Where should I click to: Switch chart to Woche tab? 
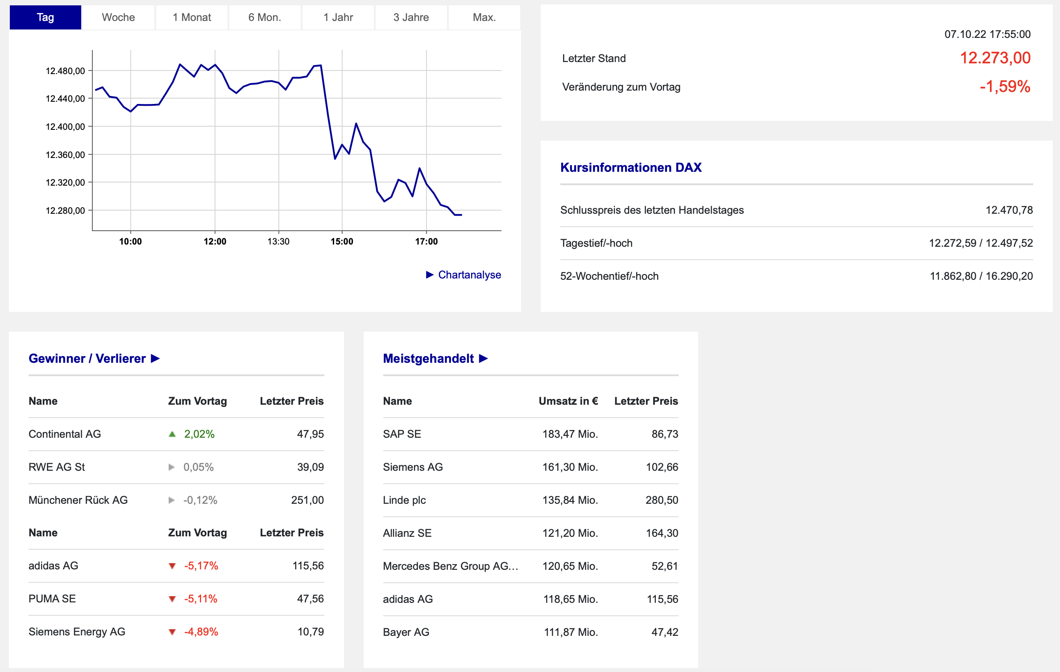coord(118,17)
